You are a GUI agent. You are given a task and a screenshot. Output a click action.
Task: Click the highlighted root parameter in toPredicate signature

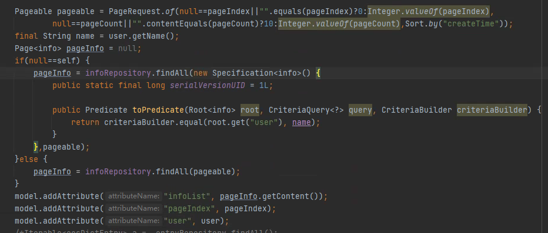250,110
